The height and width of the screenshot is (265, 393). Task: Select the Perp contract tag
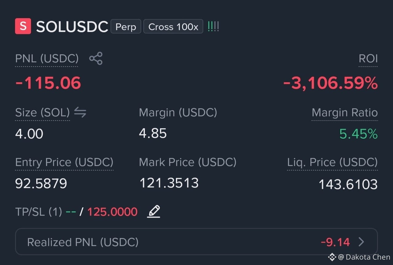pyautogui.click(x=126, y=26)
